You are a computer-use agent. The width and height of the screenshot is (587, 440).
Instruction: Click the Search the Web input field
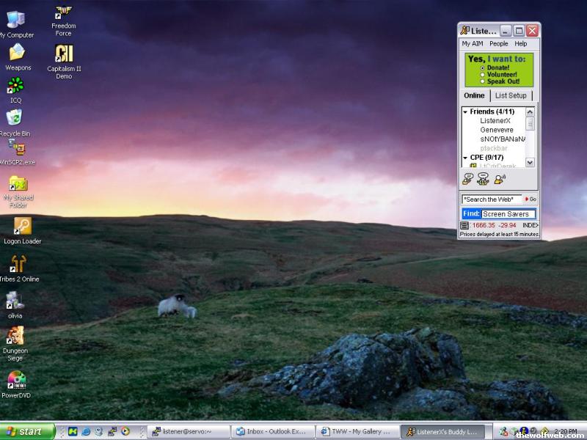492,199
